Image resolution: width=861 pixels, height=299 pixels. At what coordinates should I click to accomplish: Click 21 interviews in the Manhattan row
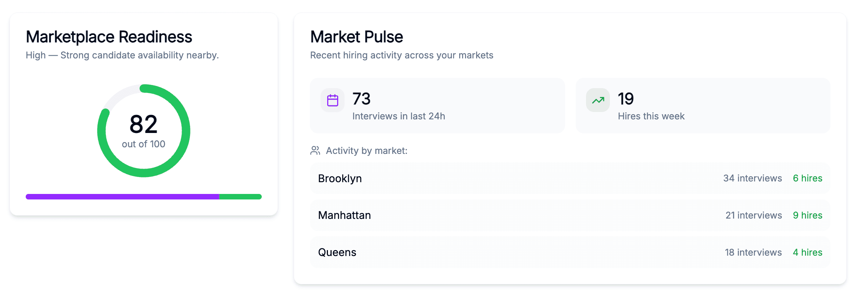coord(753,215)
